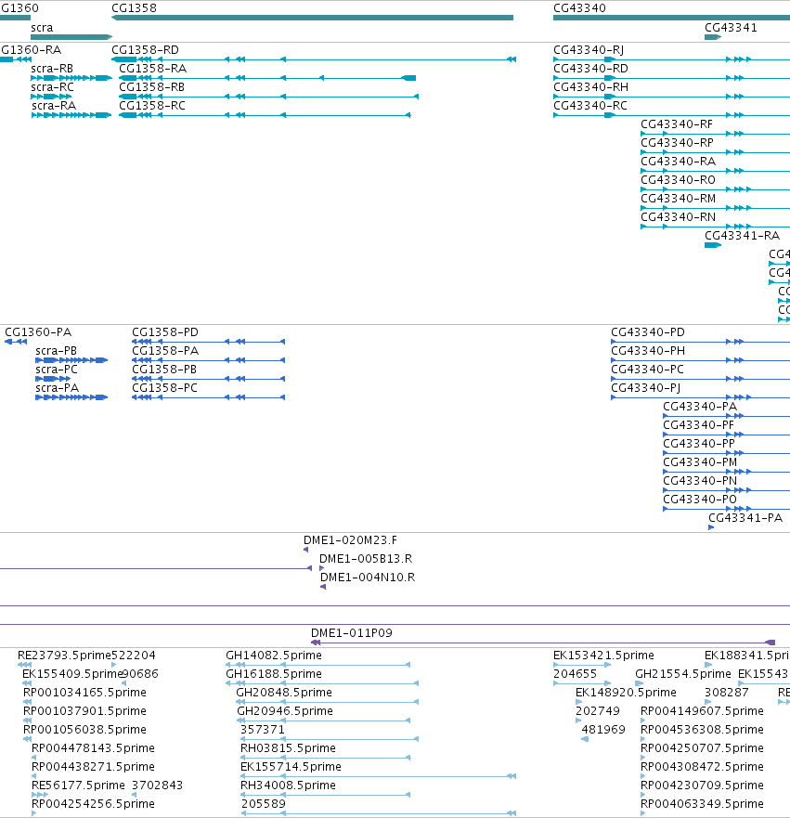Viewport: 790px width, 818px height.
Task: Select EST RH03815.5prime
Action: (288, 748)
